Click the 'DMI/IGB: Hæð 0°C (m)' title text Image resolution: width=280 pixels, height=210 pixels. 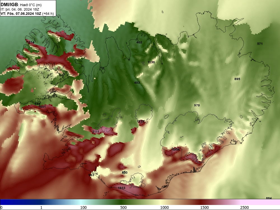21,5
